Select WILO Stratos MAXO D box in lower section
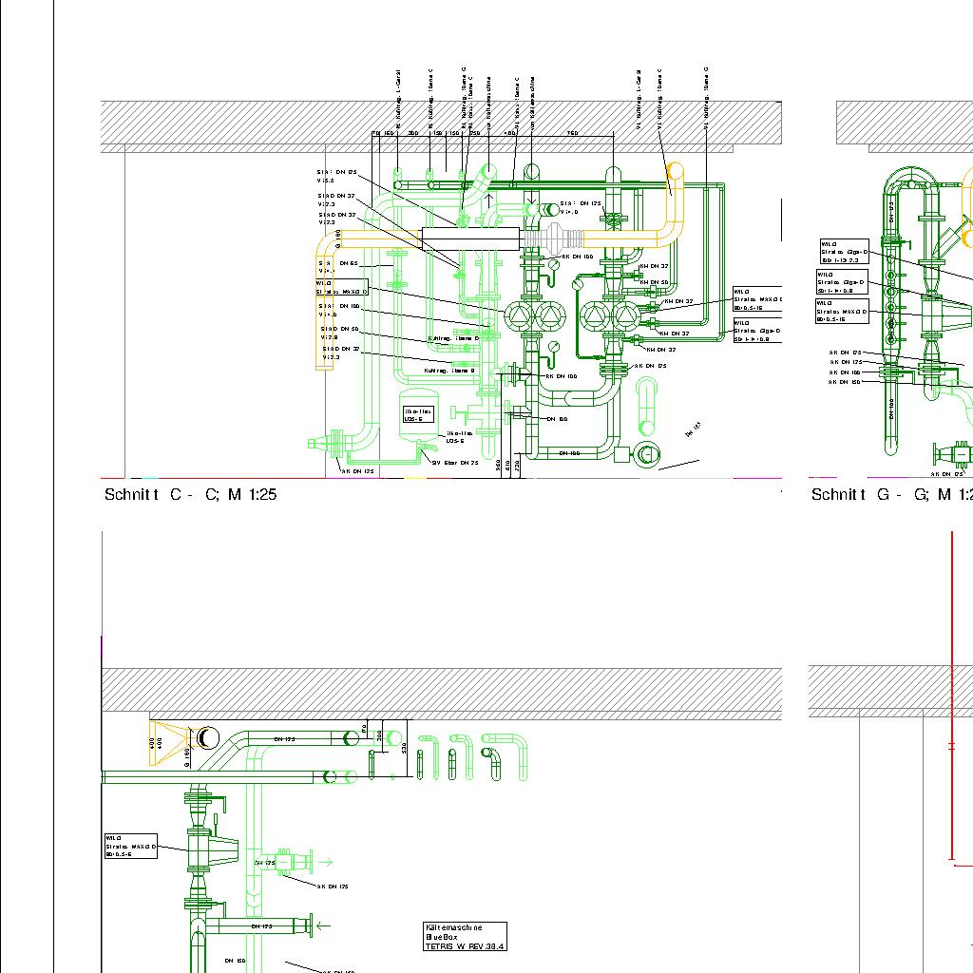The image size is (973, 973). tap(131, 847)
